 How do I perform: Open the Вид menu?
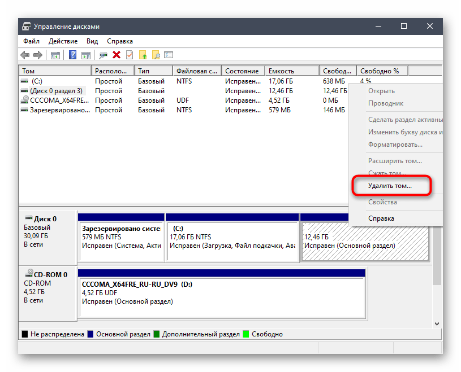pyautogui.click(x=92, y=41)
